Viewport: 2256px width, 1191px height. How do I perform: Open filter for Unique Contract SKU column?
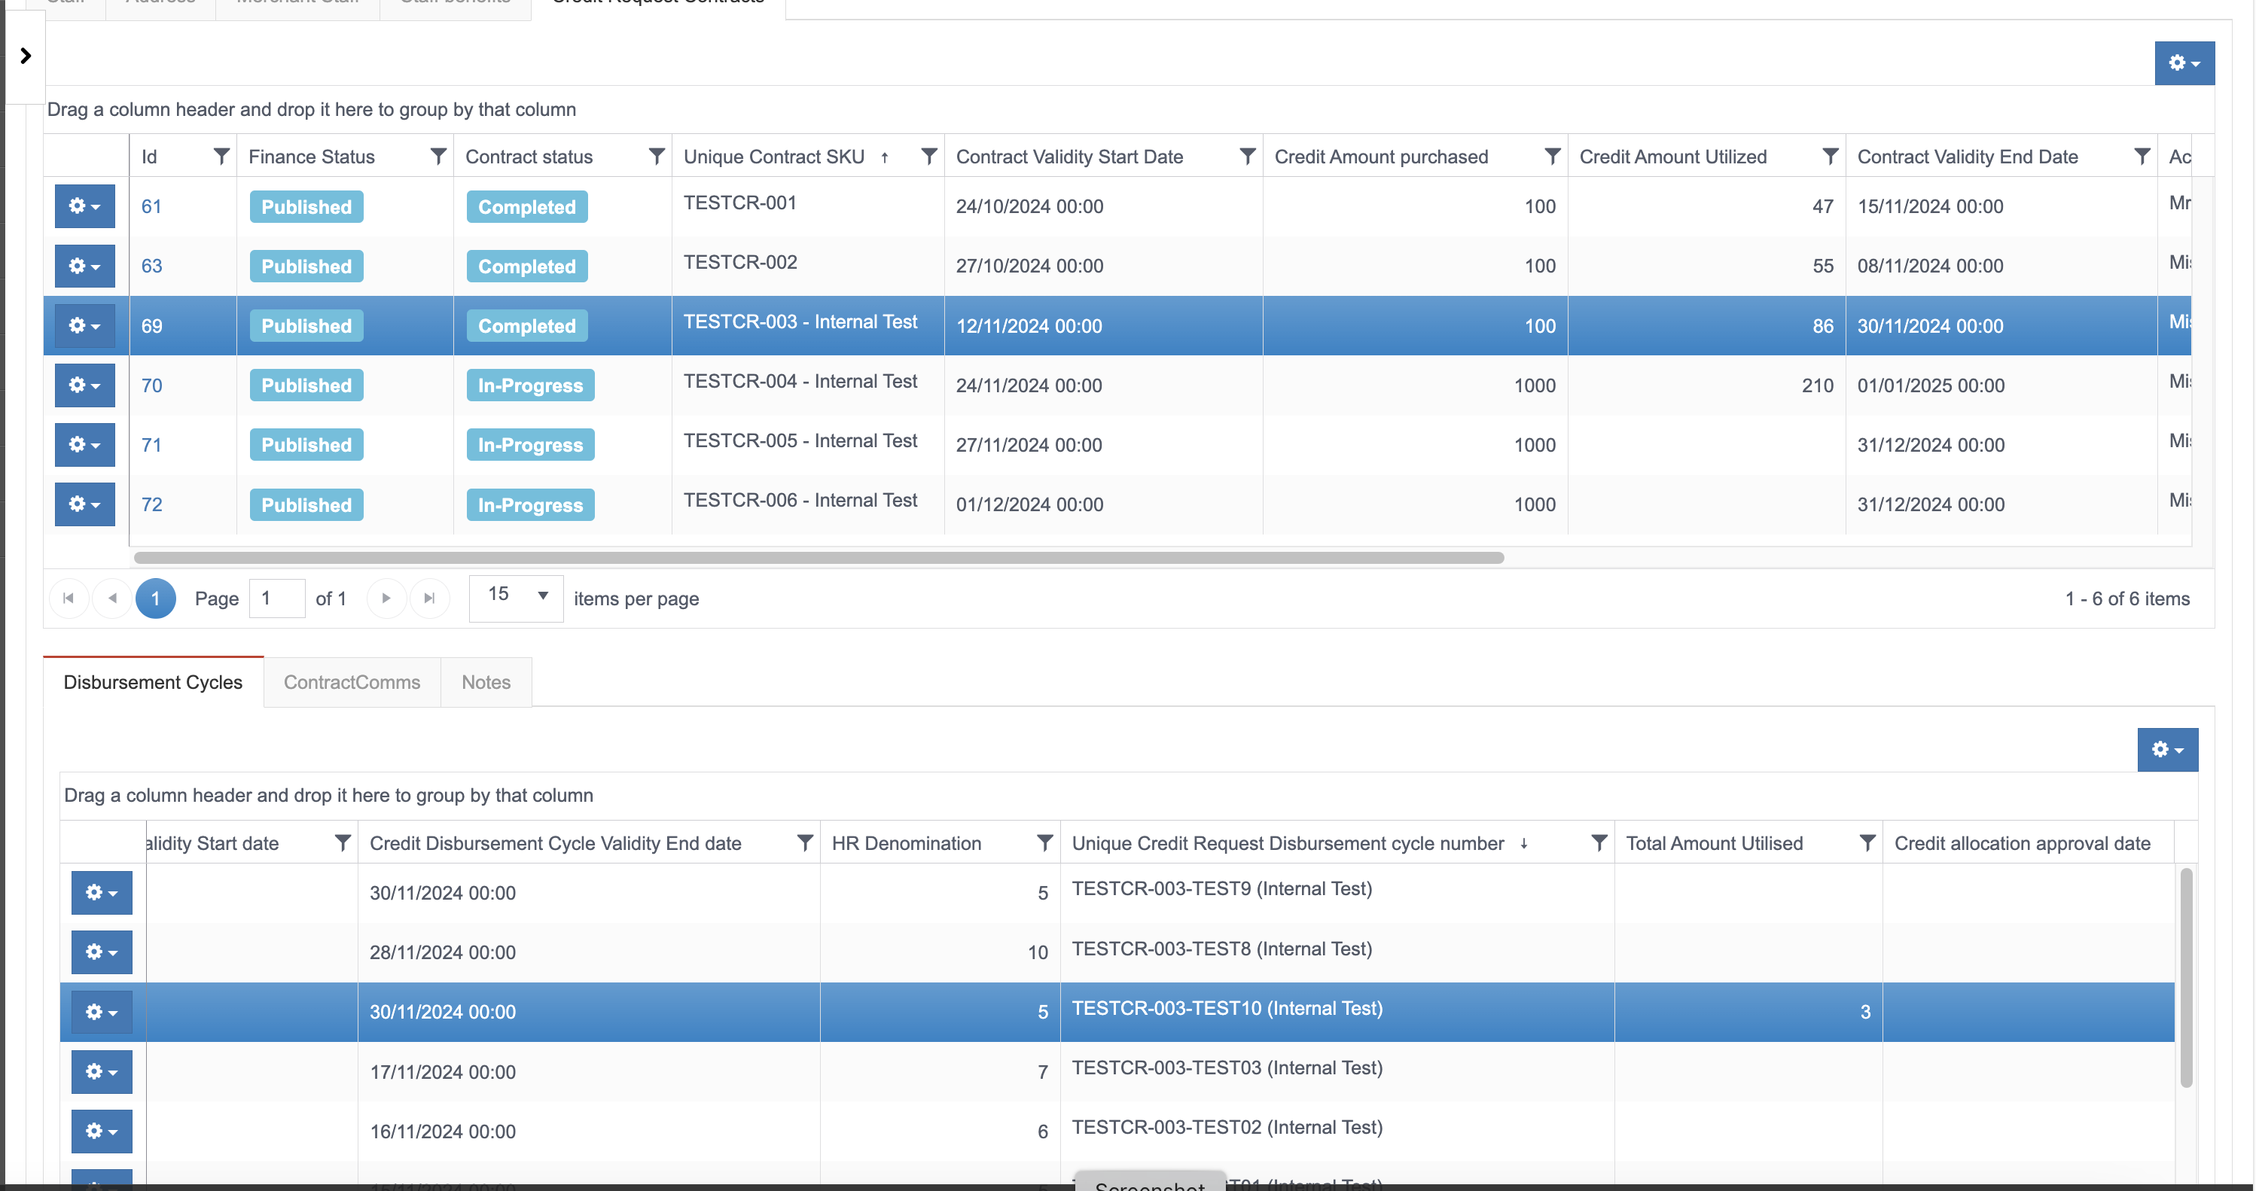[929, 157]
